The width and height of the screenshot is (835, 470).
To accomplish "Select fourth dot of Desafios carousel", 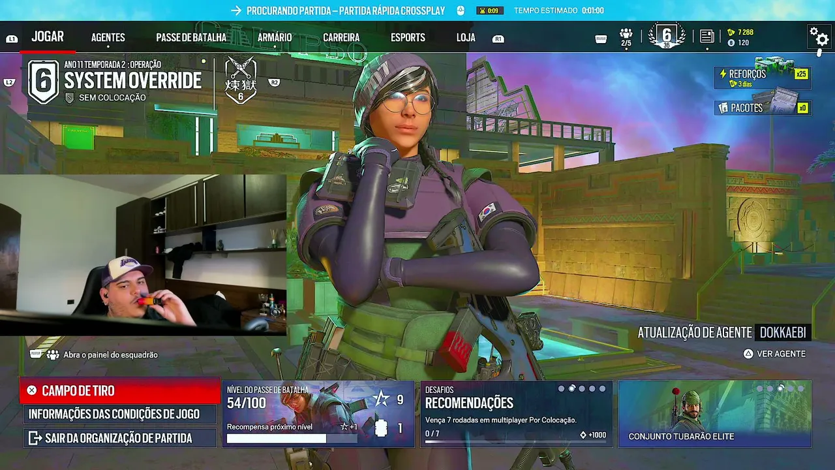I will (592, 388).
